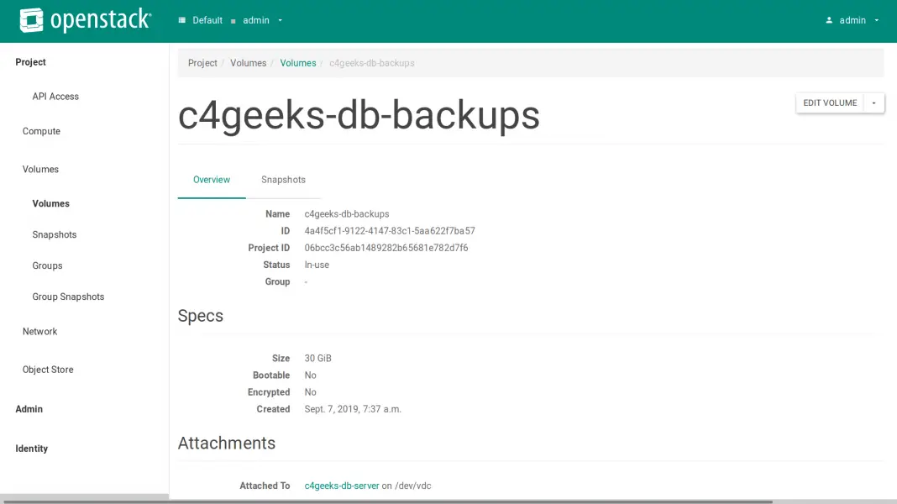
Task: Open Group Snapshots from the sidebar
Action: coord(68,297)
